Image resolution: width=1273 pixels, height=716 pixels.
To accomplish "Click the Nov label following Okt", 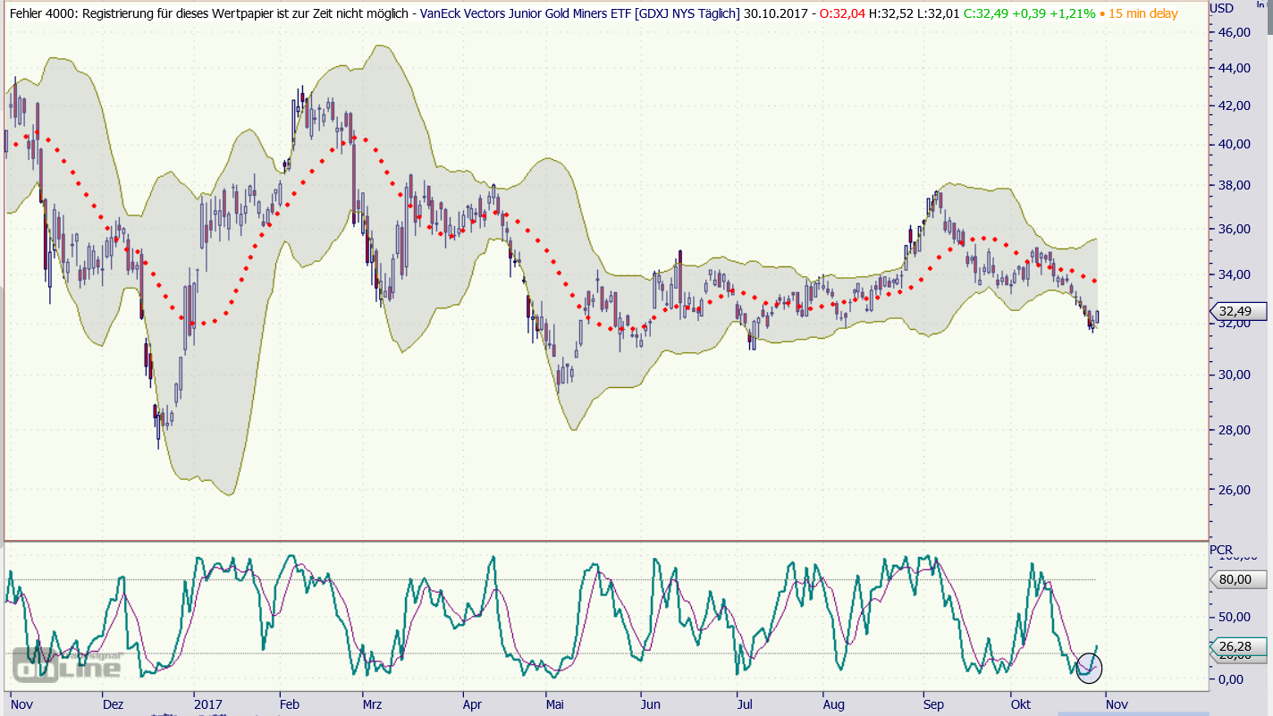I will 1117,704.
